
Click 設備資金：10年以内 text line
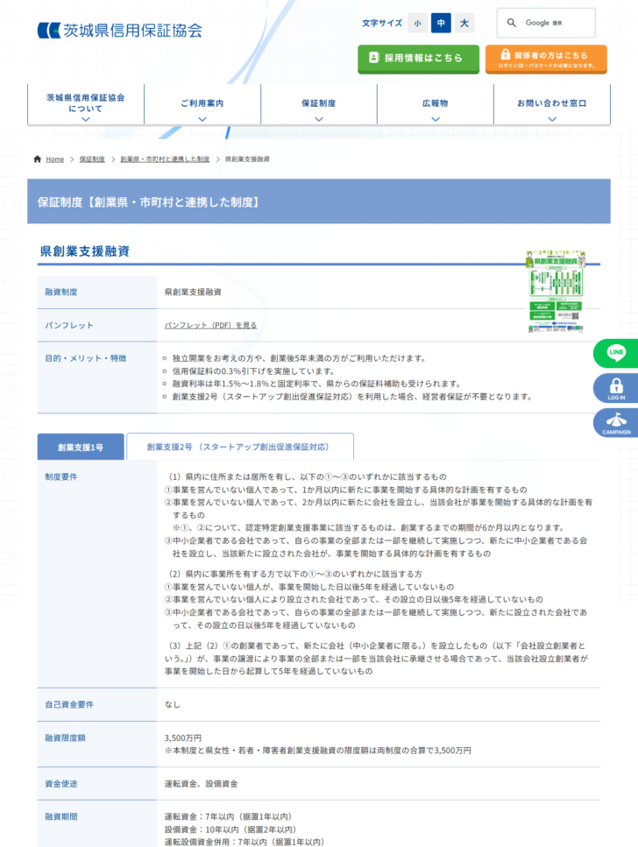(x=230, y=829)
